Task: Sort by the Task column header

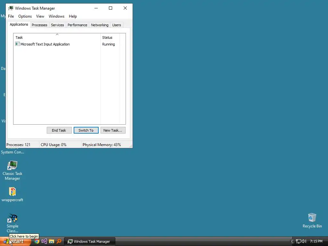Action: pos(57,37)
